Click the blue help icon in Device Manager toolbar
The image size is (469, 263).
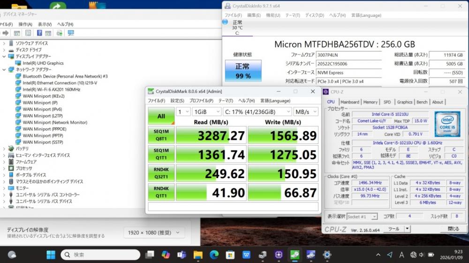pos(39,33)
